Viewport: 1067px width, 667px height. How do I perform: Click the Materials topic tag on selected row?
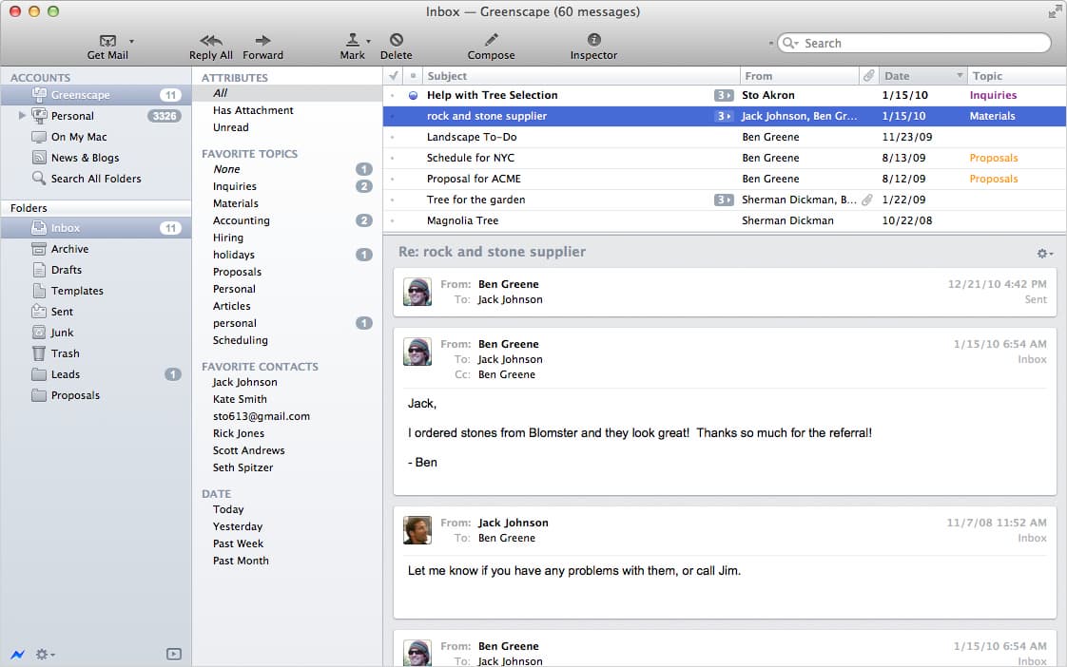[x=992, y=116]
